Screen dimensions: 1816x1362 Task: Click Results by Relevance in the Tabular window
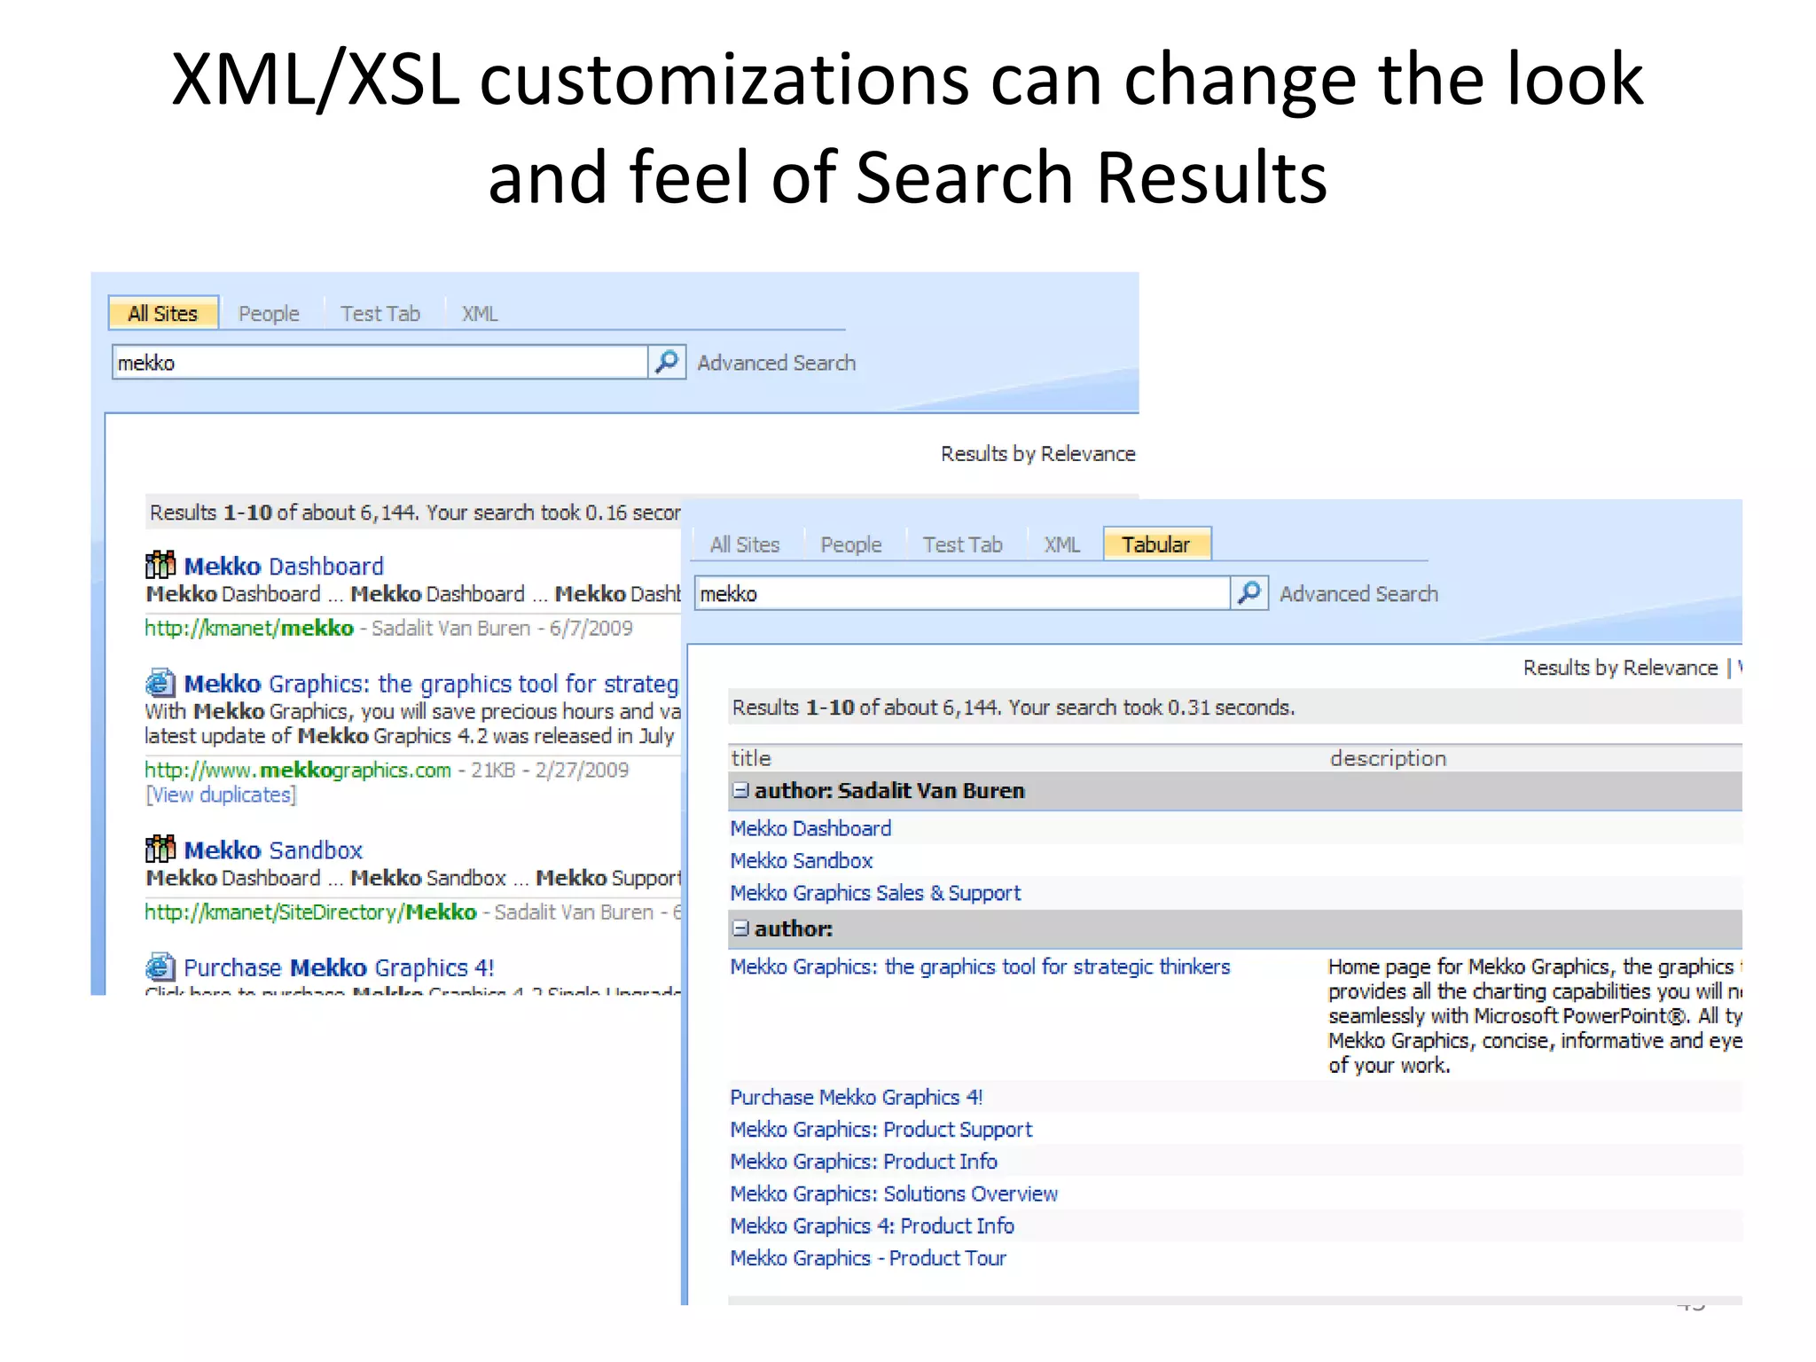tap(1621, 668)
